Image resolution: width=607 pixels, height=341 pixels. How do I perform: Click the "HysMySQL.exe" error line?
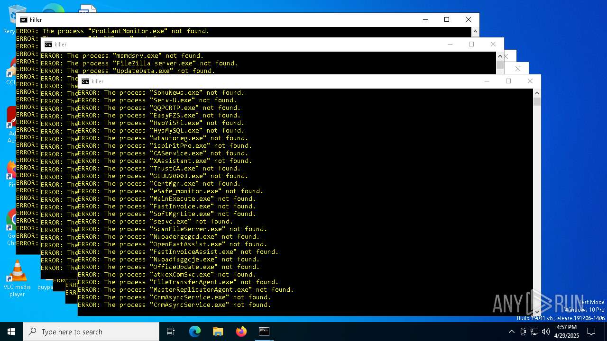[161, 131]
